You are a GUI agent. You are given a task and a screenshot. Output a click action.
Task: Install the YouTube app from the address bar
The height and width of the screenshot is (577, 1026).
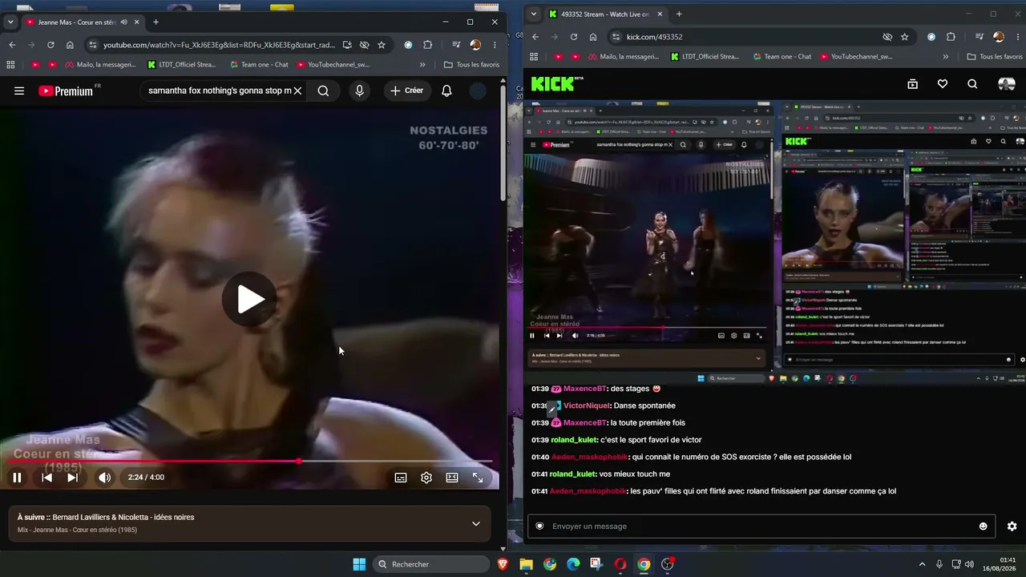[x=347, y=45]
